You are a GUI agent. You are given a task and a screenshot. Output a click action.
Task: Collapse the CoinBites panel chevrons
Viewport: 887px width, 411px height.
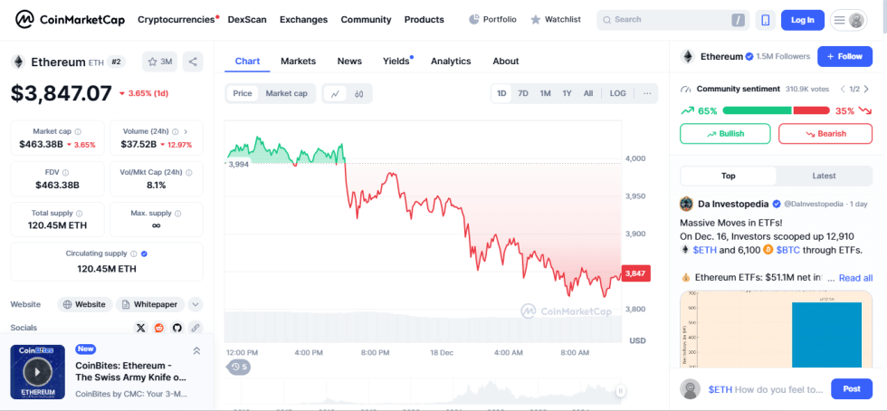coord(196,350)
